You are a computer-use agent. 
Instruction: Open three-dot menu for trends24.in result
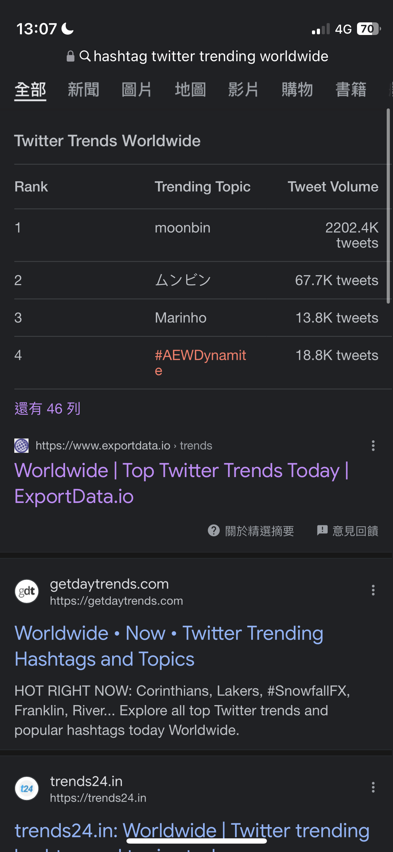click(x=373, y=787)
